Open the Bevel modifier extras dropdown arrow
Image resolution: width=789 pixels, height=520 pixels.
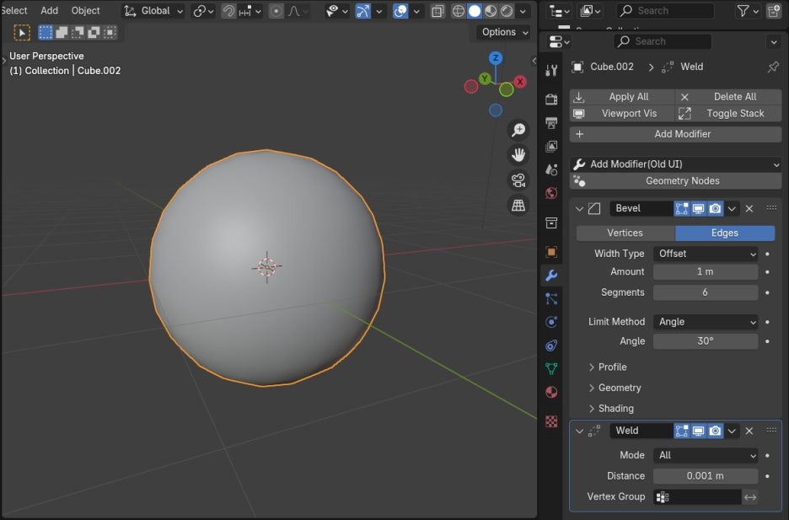(x=733, y=209)
